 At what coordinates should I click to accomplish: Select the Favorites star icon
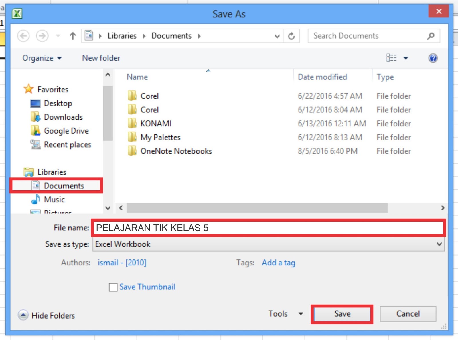29,89
